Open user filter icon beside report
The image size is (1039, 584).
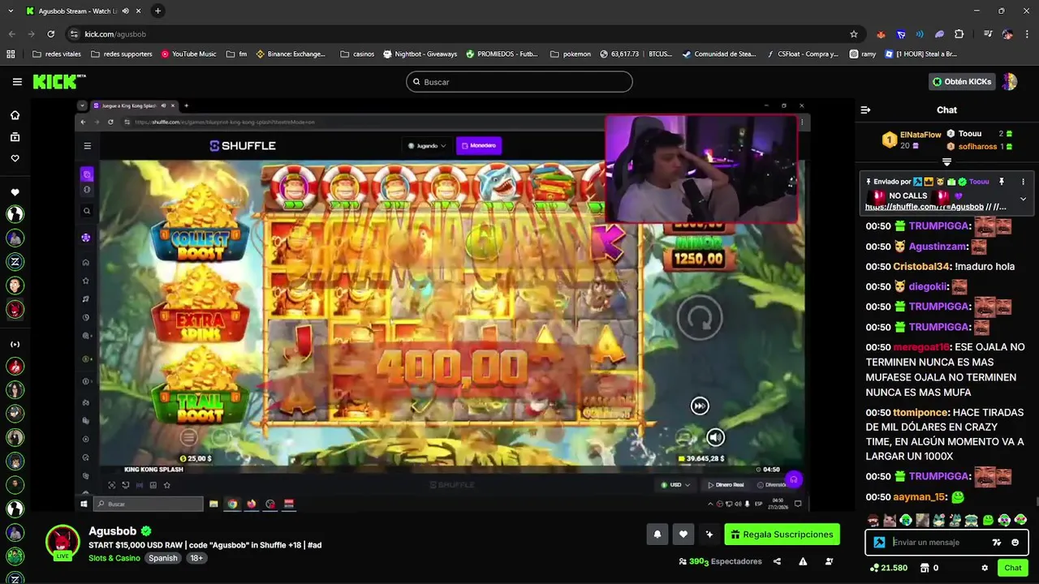tap(829, 561)
